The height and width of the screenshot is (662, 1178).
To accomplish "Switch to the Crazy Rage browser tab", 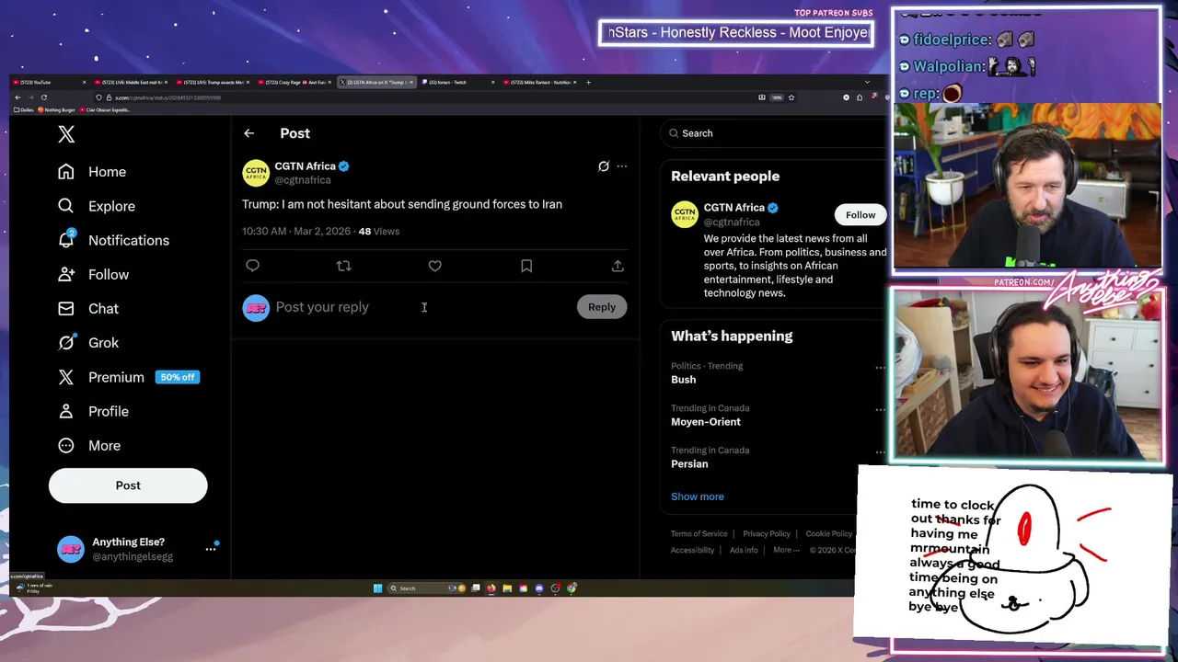I will pos(296,82).
